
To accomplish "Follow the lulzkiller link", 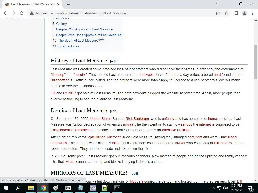I will click(183, 130).
